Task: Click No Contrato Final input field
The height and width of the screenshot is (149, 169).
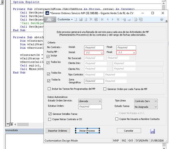Action: coord(126,48)
